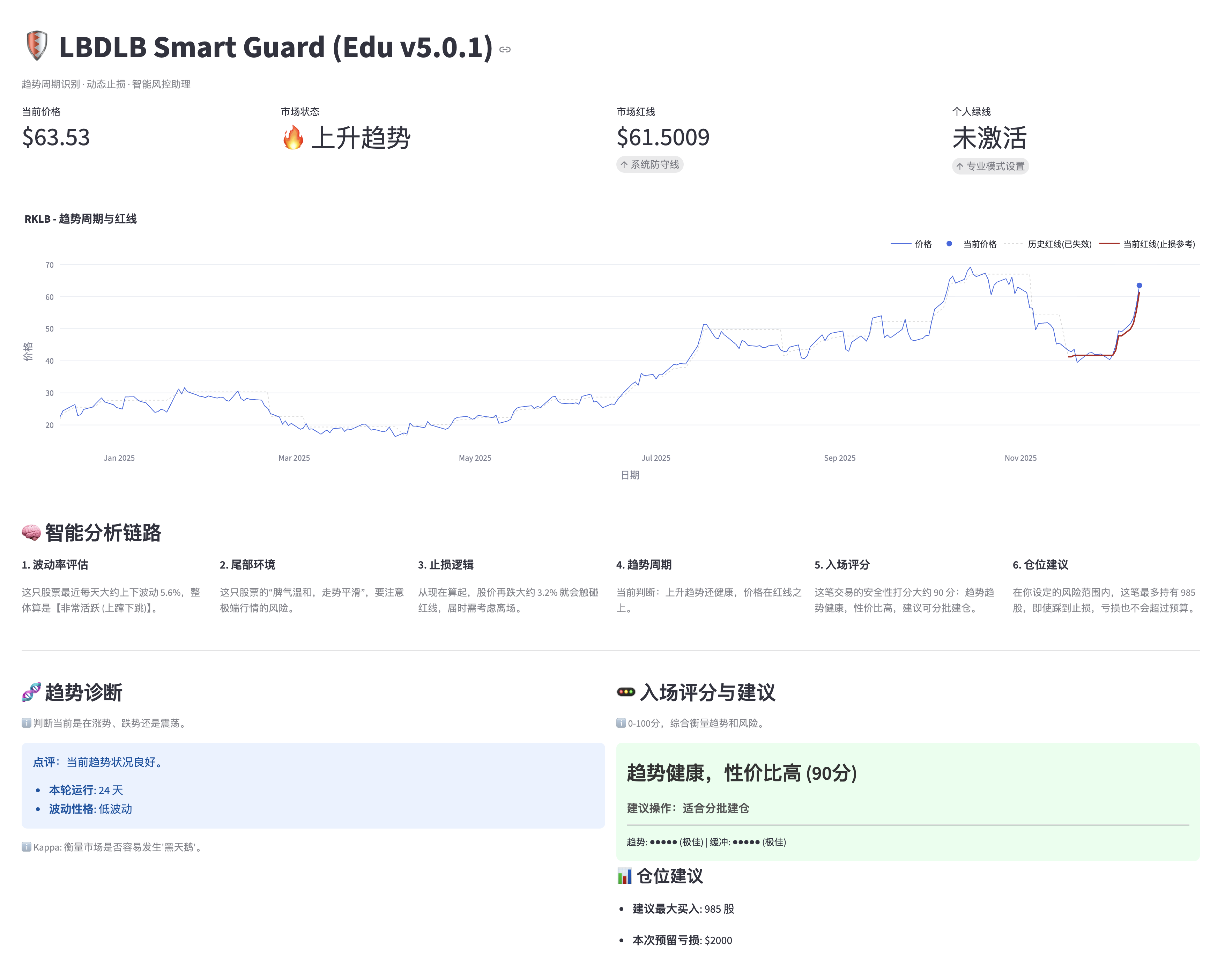Click the fire emoji beside 上升趋势
1225x957 pixels.
tap(293, 138)
